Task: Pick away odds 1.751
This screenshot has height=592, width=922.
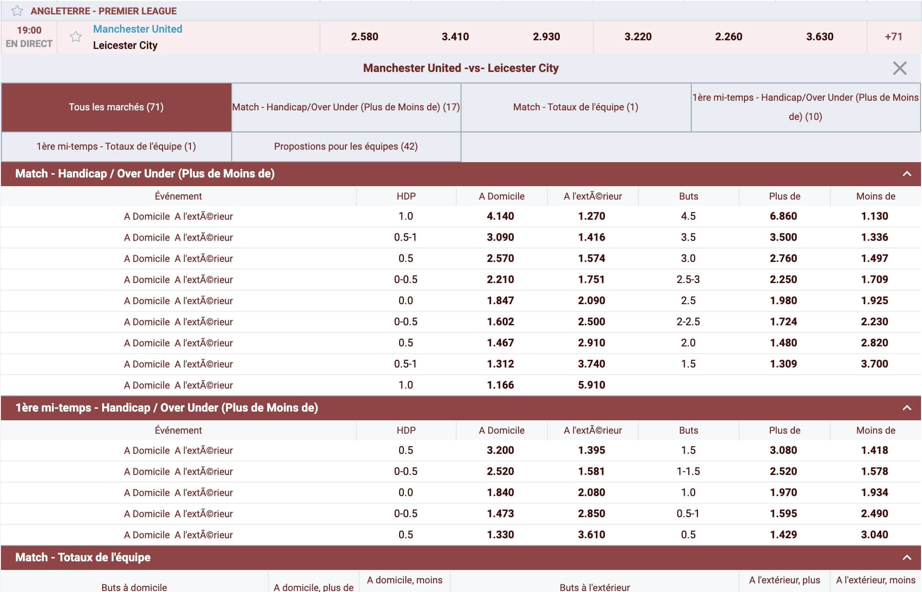Action: [x=591, y=279]
